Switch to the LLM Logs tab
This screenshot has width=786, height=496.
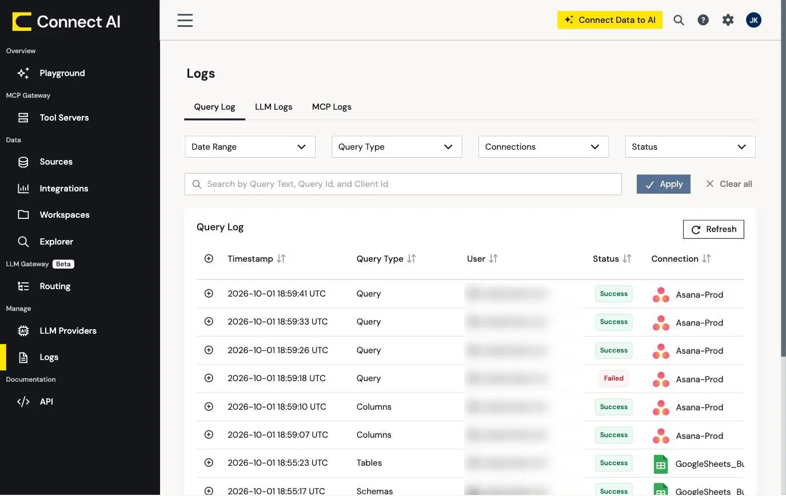click(273, 107)
